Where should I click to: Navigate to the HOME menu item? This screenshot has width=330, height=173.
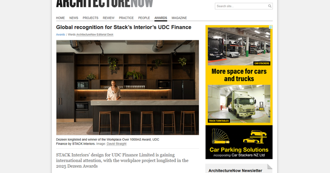point(60,18)
